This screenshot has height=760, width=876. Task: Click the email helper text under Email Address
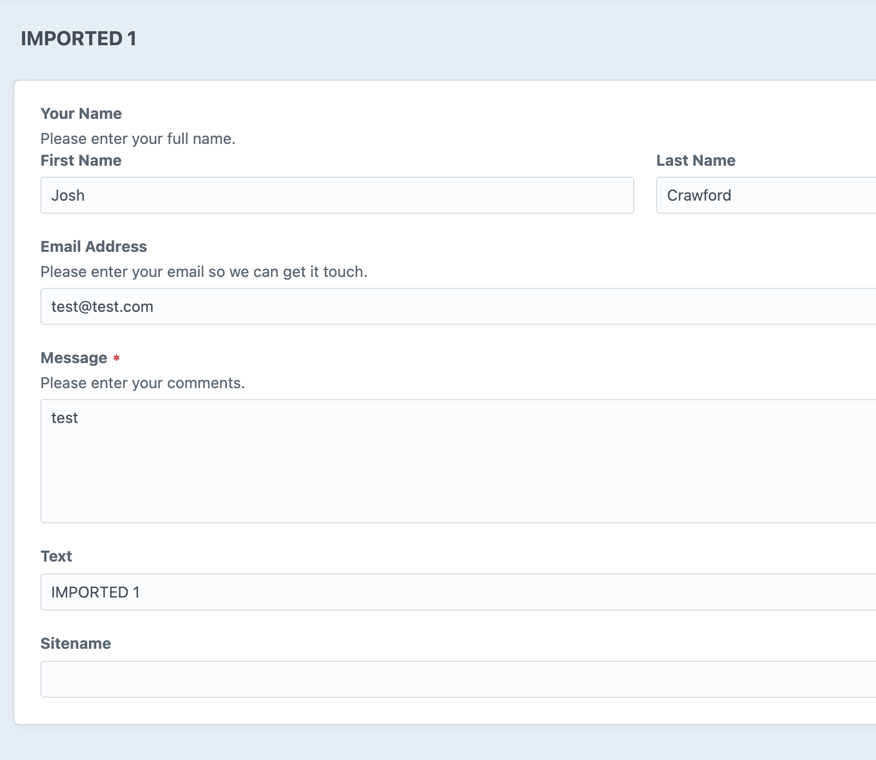[x=203, y=272]
